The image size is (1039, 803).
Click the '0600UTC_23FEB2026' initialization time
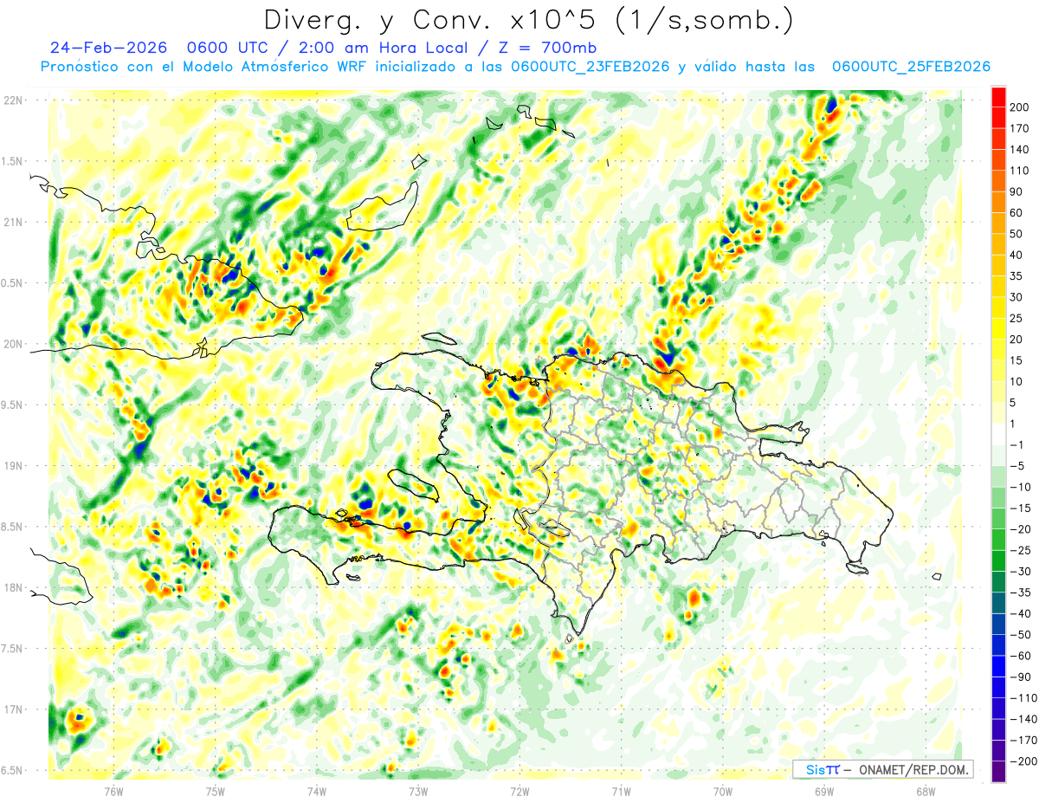point(590,67)
